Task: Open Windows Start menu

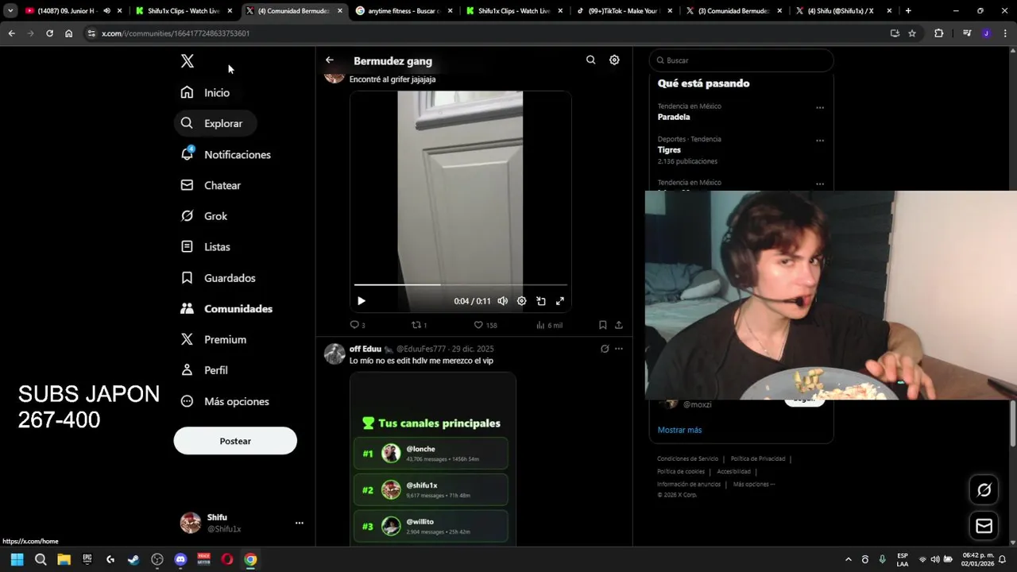Action: click(x=17, y=559)
